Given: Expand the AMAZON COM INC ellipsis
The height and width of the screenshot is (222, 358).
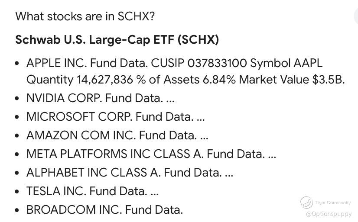Looking at the screenshot, I should point(204,136).
